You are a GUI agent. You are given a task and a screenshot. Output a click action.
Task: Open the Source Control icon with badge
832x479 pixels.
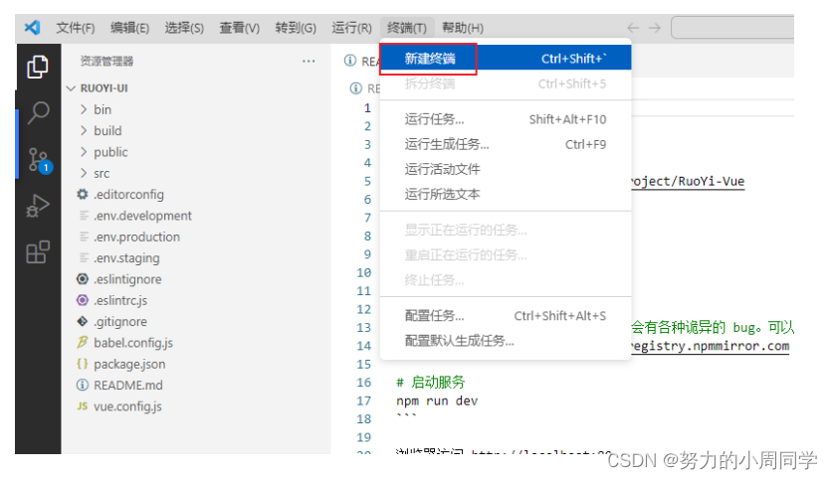point(39,160)
